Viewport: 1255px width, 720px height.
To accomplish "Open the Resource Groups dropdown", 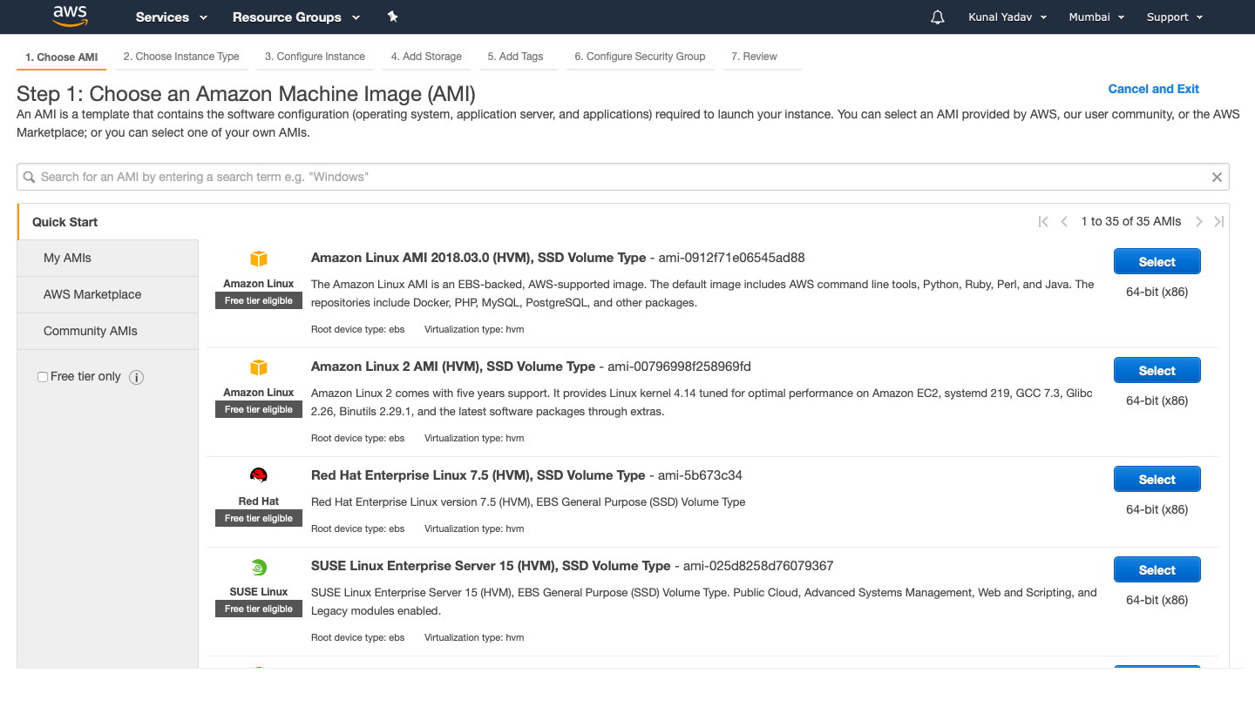I will 296,17.
